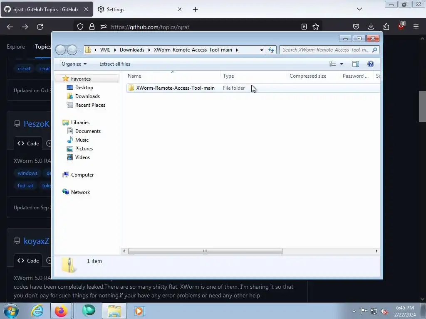Click Extract all files
426x319 pixels.
click(x=115, y=64)
